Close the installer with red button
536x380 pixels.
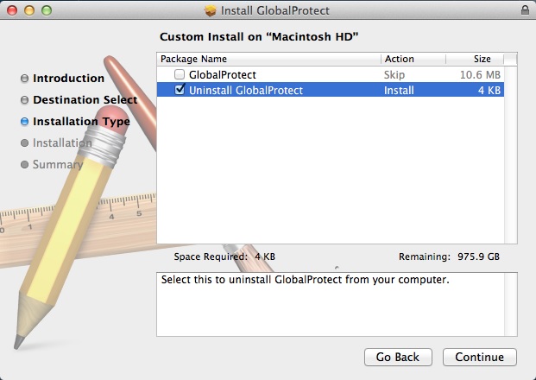point(12,10)
